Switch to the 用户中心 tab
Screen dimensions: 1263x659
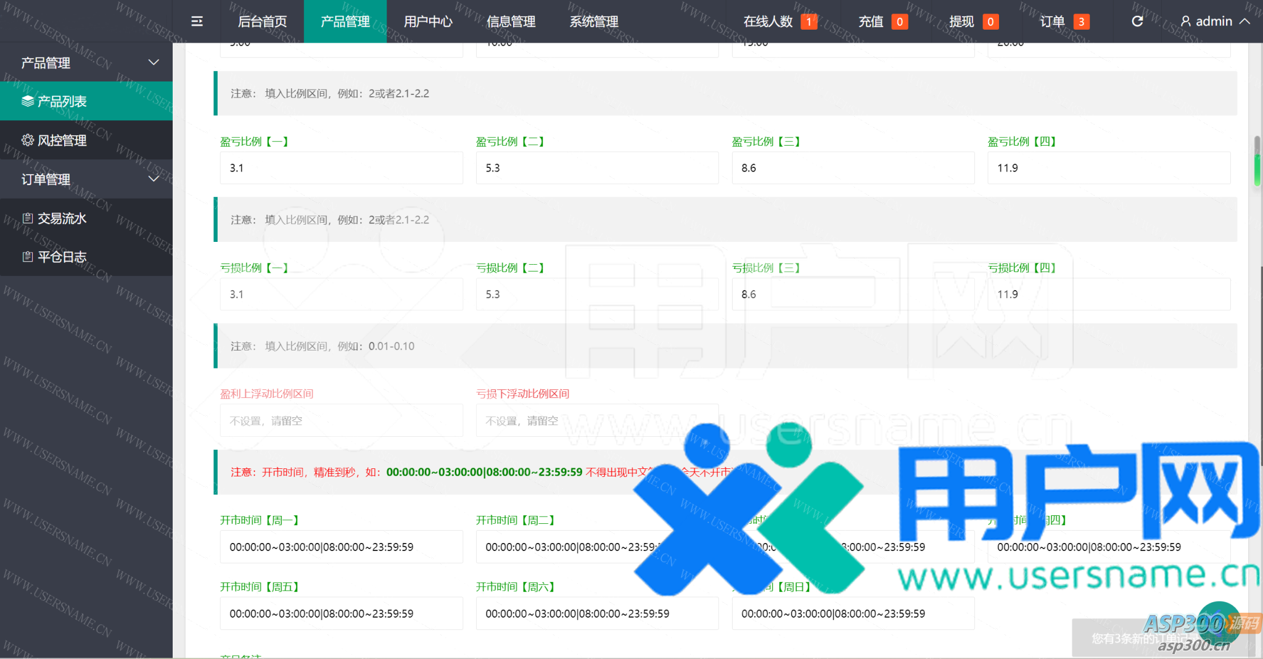[x=428, y=22]
